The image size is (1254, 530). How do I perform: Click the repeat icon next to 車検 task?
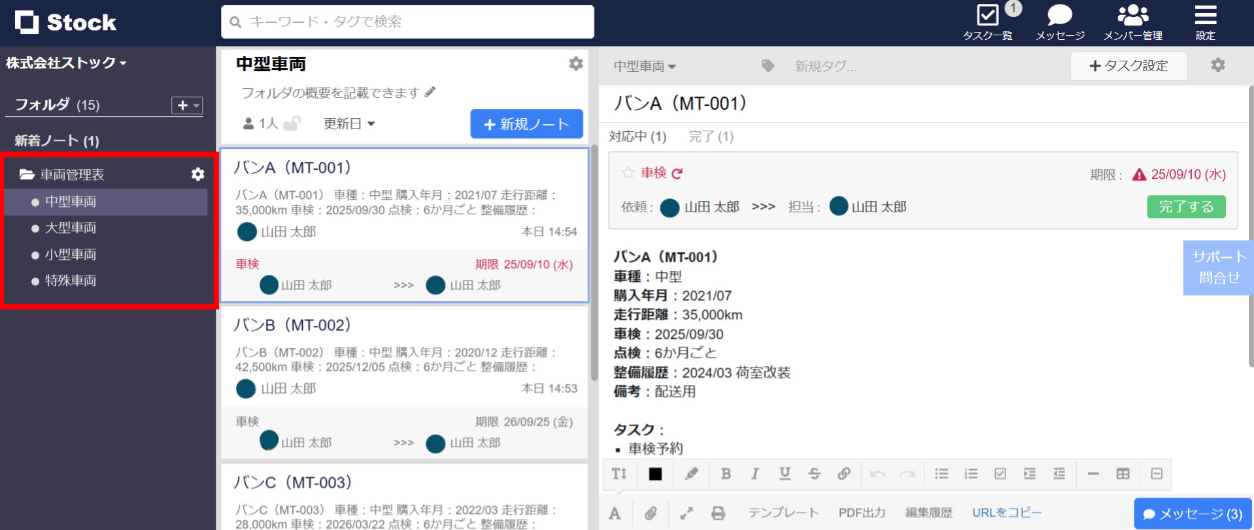point(677,174)
